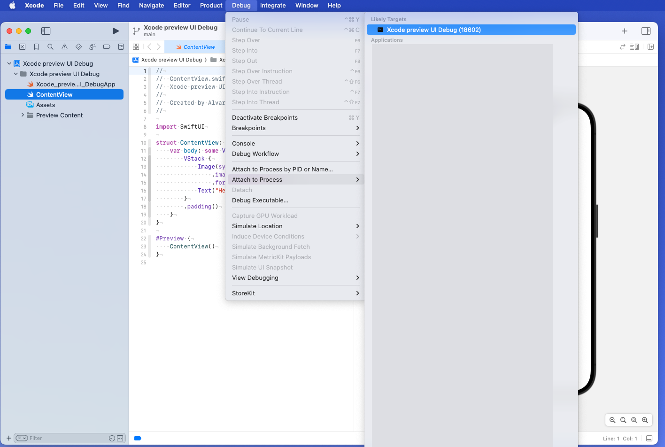Click the add plus in navigator footer
This screenshot has height=447, width=665.
tap(8, 438)
